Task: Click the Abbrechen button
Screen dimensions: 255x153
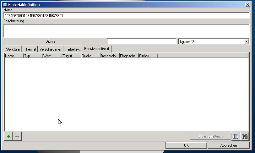Action: [229, 145]
